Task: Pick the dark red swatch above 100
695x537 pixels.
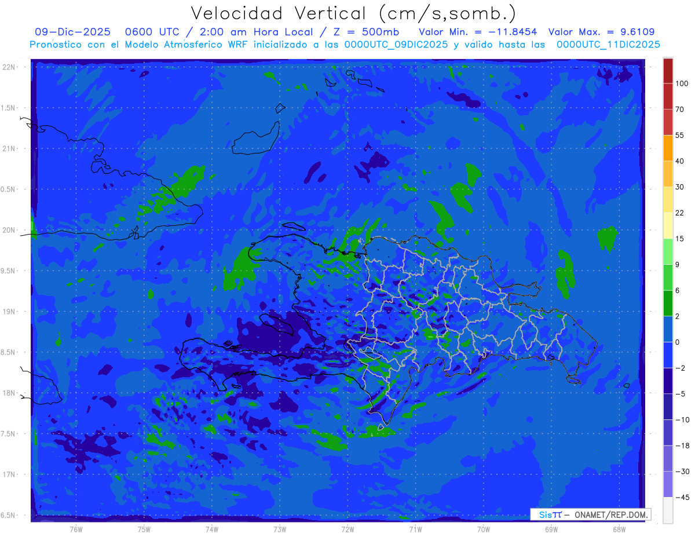Action: click(x=668, y=71)
